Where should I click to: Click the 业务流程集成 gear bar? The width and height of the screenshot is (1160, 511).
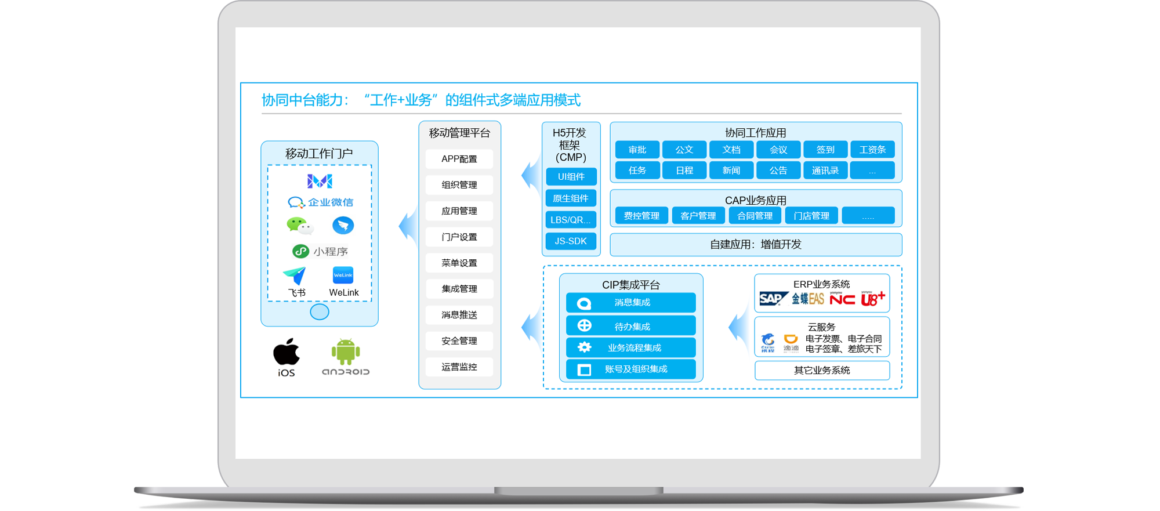630,348
